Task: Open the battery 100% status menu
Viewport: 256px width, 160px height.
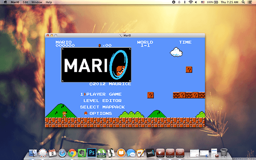Action: click(x=212, y=2)
